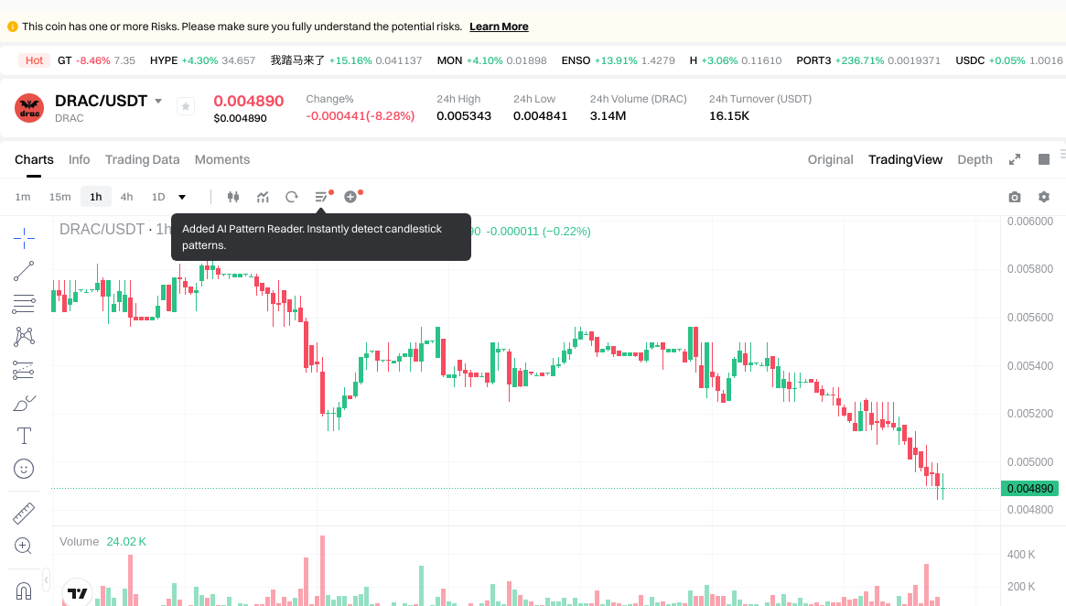Open chart settings gear
1066x606 pixels.
(1044, 197)
